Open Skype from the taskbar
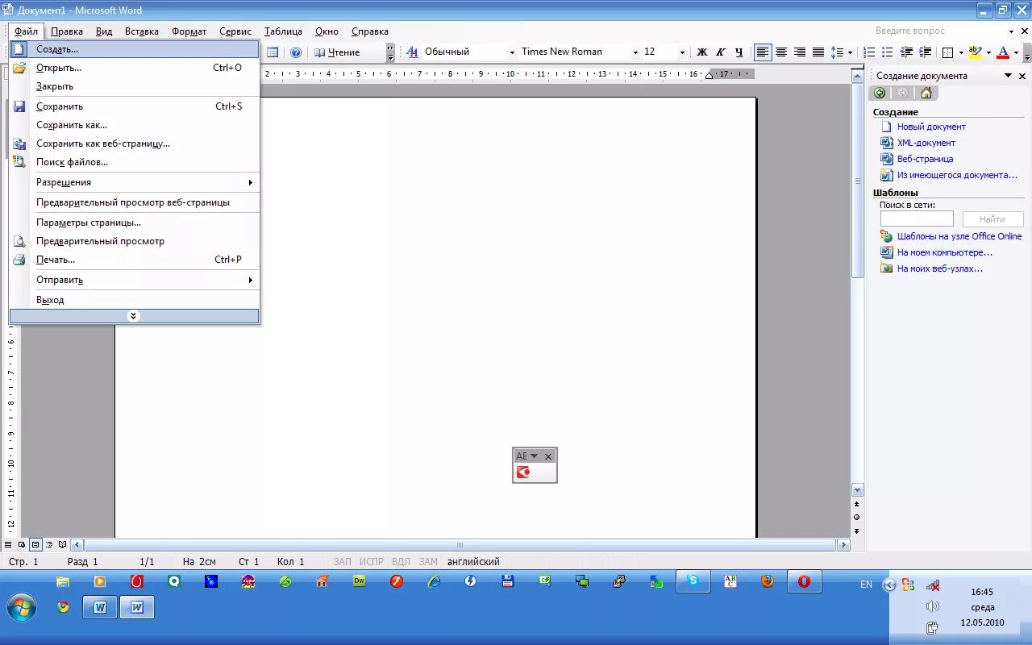This screenshot has height=645, width=1032. click(693, 580)
